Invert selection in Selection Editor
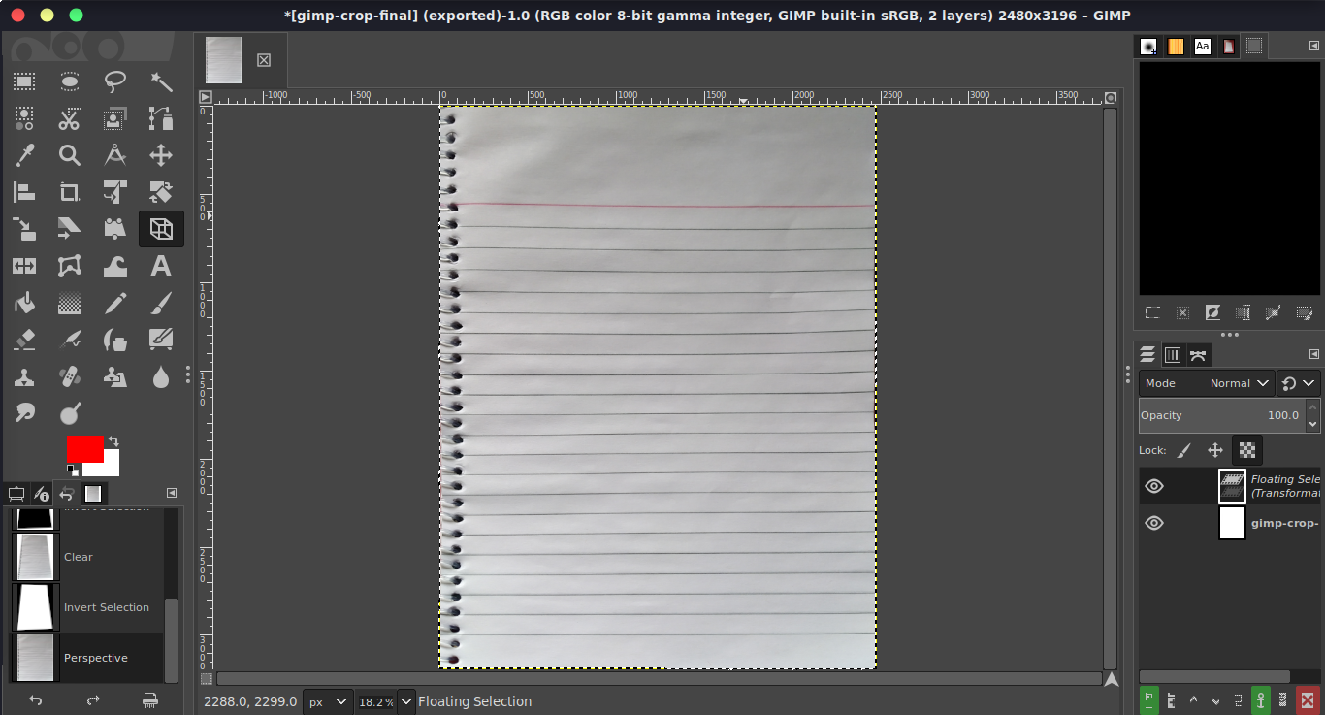The image size is (1325, 715). coord(1212,312)
